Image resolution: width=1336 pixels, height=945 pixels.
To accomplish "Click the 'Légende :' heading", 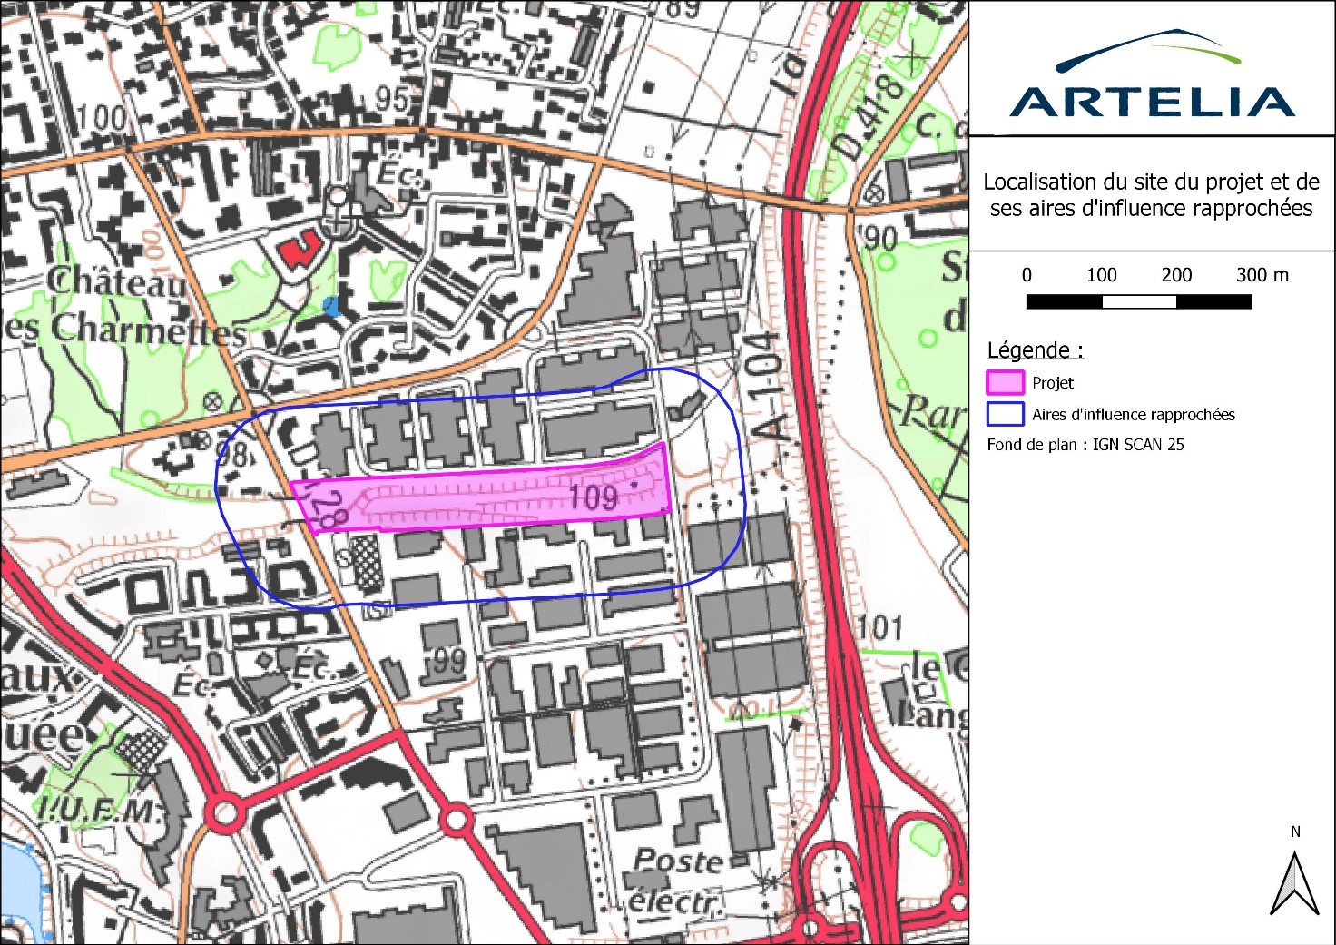I will (x=1035, y=350).
